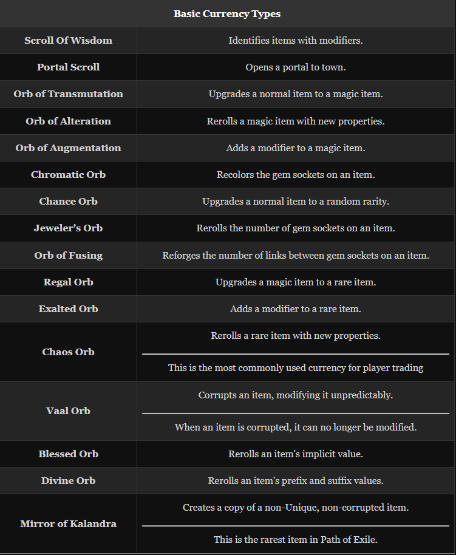Select the Scroll Of Wisdom name cell
The width and height of the screenshot is (456, 555).
(68, 41)
